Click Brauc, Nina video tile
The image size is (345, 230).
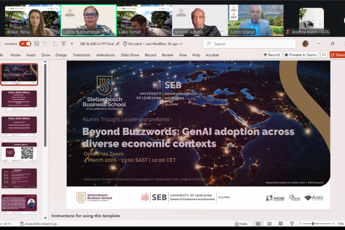pos(33,20)
